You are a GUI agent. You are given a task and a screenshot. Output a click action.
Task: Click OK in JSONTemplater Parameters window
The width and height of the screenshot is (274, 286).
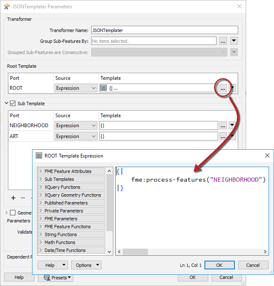pyautogui.click(x=193, y=277)
